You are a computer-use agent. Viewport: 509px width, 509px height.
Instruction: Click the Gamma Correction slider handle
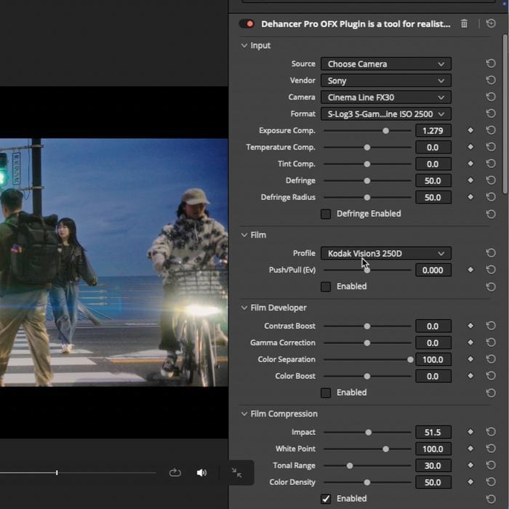[x=366, y=343]
